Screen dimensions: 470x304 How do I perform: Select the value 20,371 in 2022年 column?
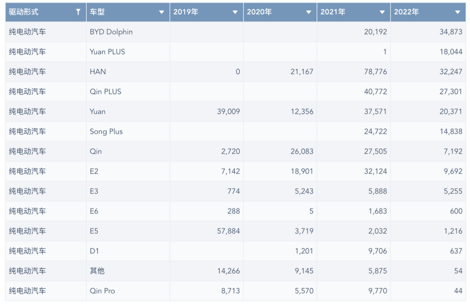tap(451, 111)
